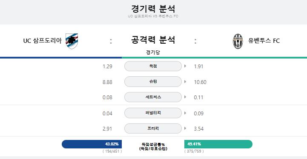The height and width of the screenshot is (159, 307).
Task: Click the UC Sampdoria crest logo
Action: point(72,41)
